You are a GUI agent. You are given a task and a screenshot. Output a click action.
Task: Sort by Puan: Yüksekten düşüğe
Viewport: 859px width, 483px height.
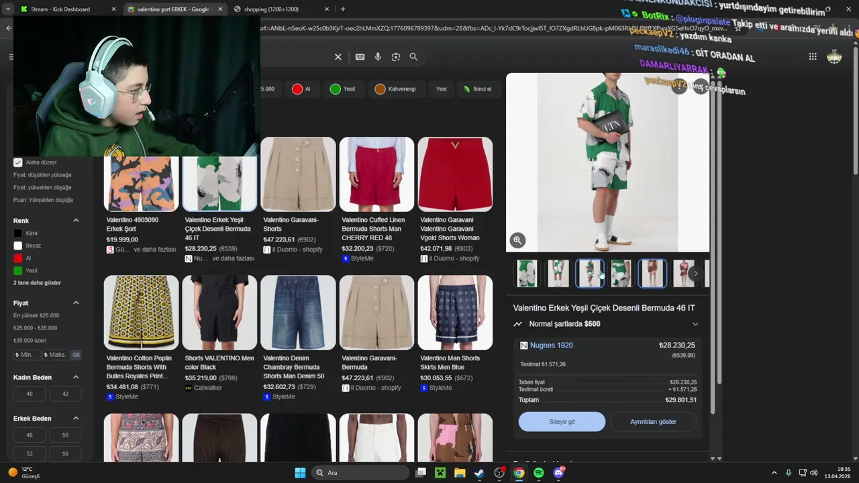click(x=43, y=200)
